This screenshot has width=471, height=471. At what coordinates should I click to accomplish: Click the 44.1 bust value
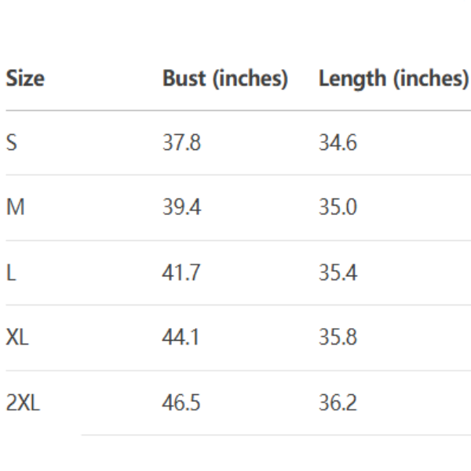181,338
